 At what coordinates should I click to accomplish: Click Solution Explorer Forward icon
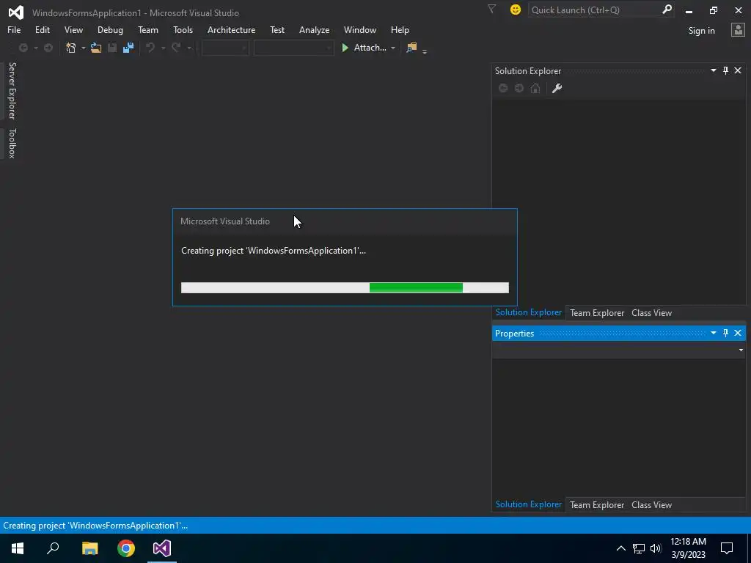point(519,88)
